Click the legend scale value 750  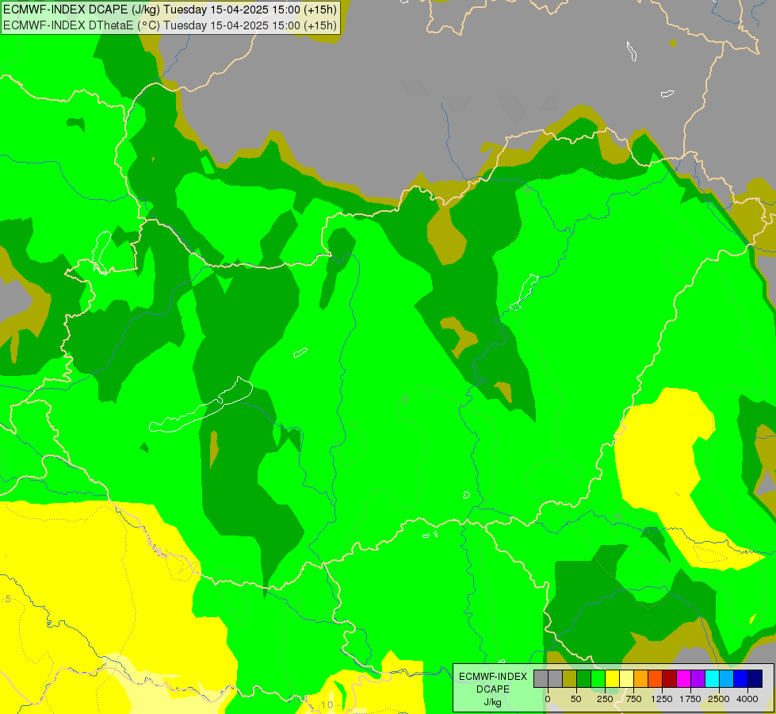(x=633, y=699)
